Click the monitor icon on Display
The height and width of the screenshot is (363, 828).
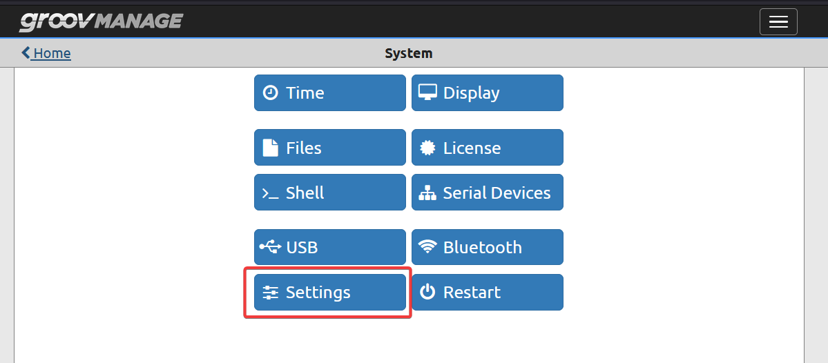(x=427, y=93)
